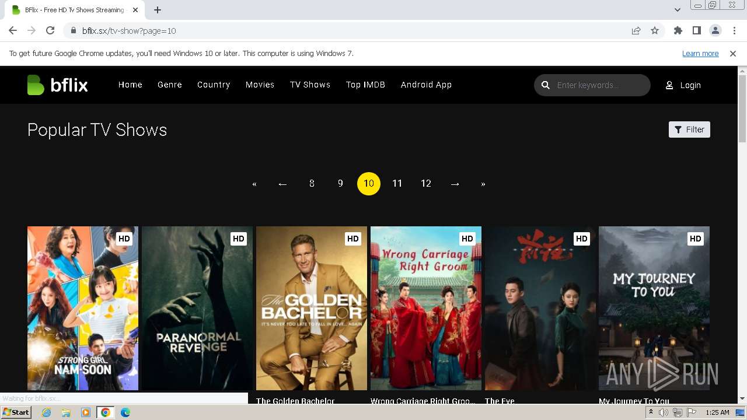
Task: Dismiss the Chrome update notice
Action: click(x=733, y=54)
